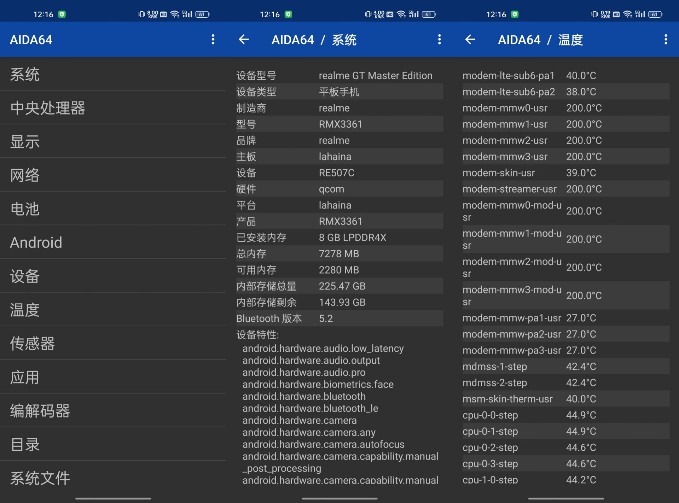Select android.hardware.audio.low_latency feature
Screen dimensions: 679x503
pyautogui.click(x=323, y=349)
